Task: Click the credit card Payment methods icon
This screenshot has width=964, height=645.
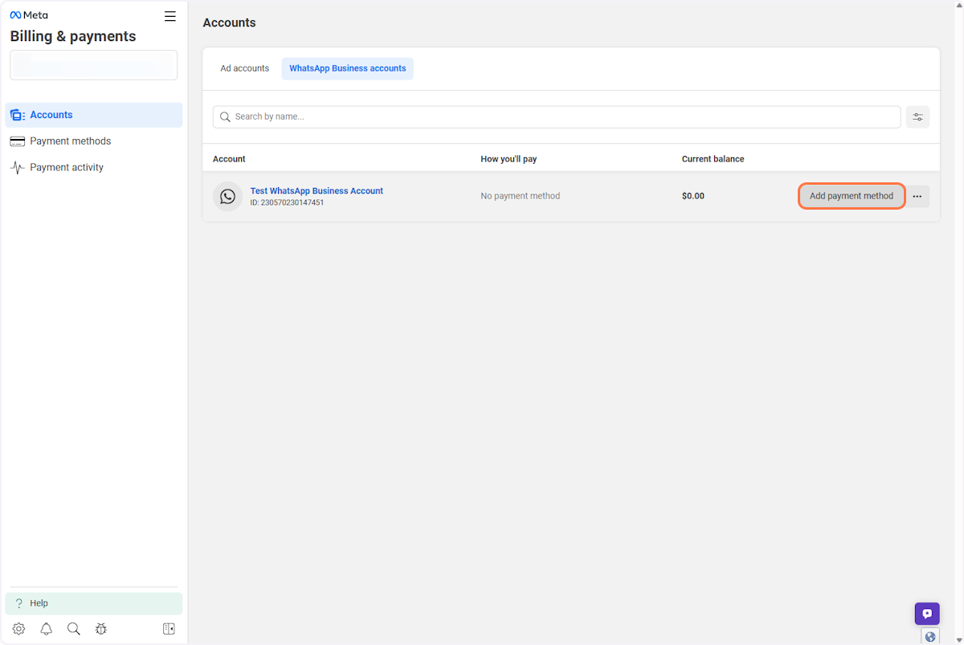Action: coord(17,141)
